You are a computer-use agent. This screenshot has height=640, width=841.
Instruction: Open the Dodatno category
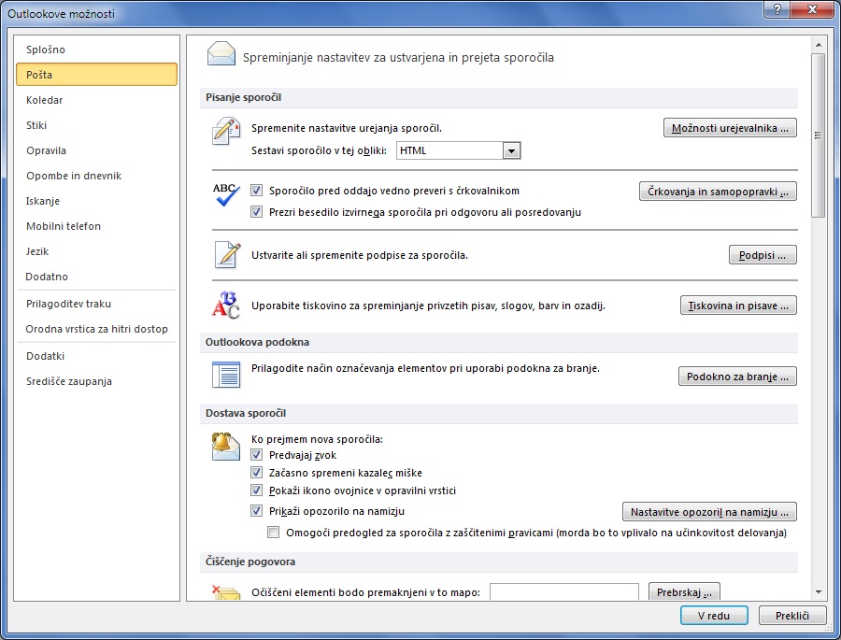96,277
